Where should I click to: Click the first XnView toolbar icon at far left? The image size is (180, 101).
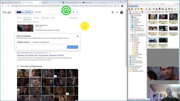click(x=129, y=9)
